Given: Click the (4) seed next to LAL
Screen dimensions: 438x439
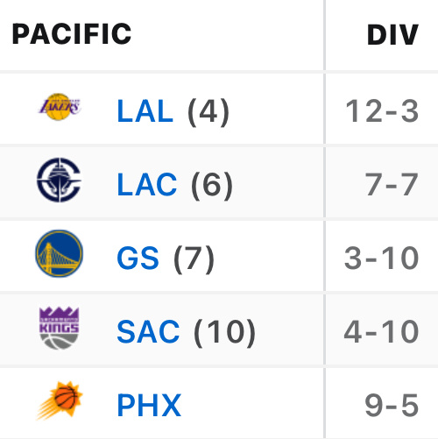Looking at the screenshot, I should (x=208, y=112).
